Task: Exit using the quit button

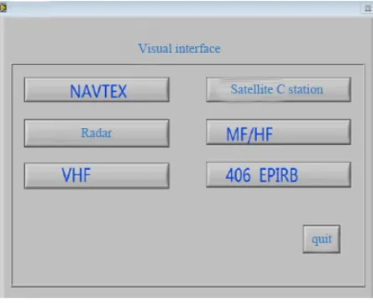Action: (322, 239)
